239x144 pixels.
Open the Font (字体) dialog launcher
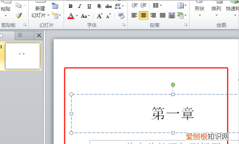[x=124, y=25]
